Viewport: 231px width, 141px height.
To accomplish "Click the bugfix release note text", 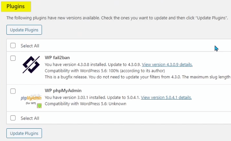I will (x=138, y=77).
